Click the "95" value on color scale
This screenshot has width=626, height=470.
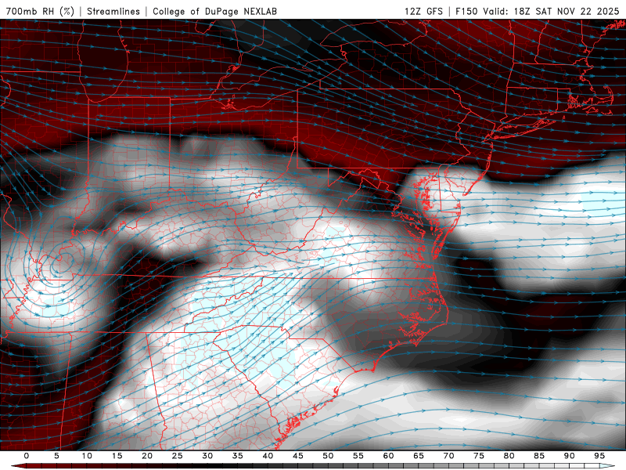pos(599,456)
